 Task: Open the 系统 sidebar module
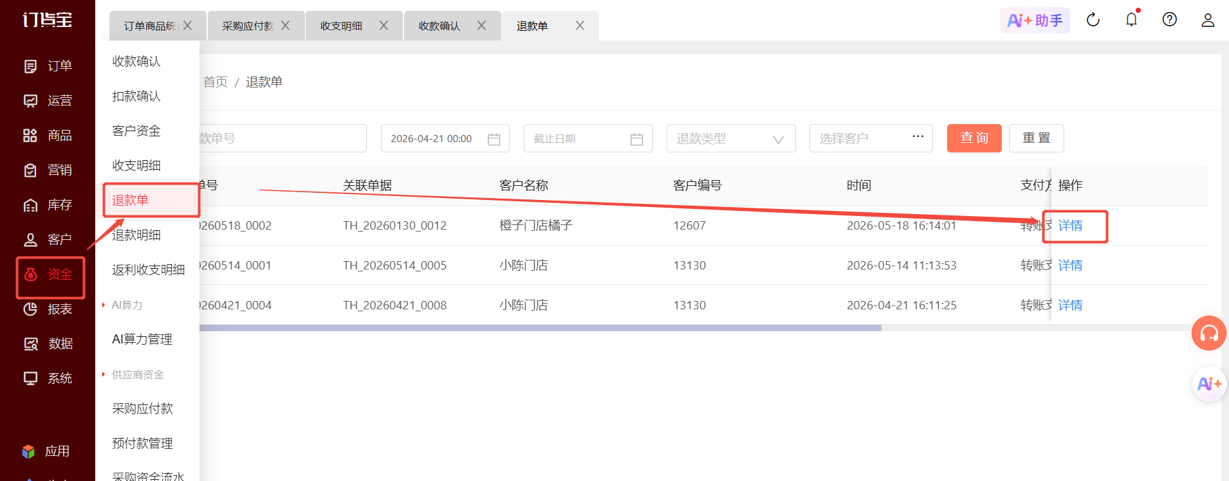48,379
